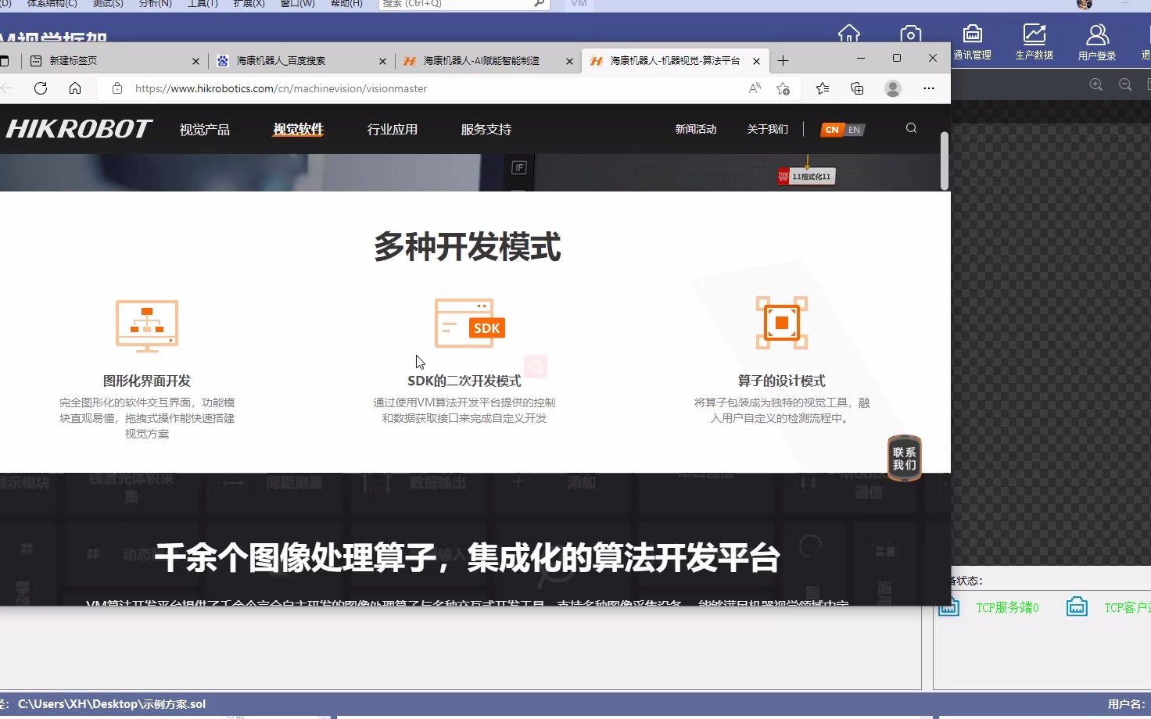Open 生产数据 production data
Image resolution: width=1151 pixels, height=719 pixels.
click(1034, 41)
